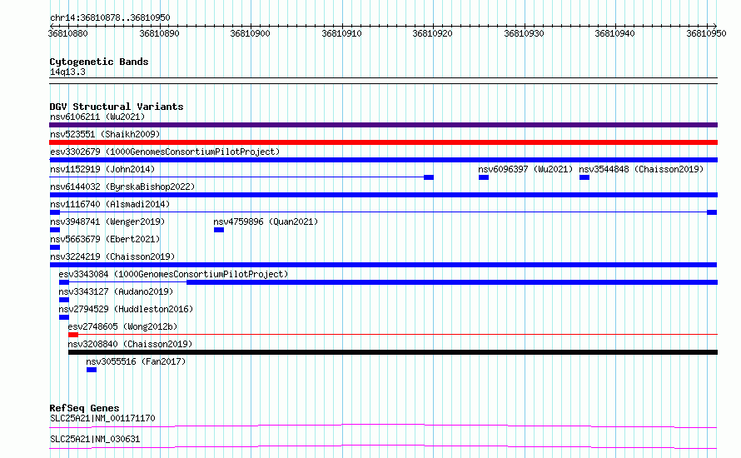This screenshot has height=458, width=741.
Task: Click the esv2748605 (Wong2012b) label
Action: [x=123, y=326]
